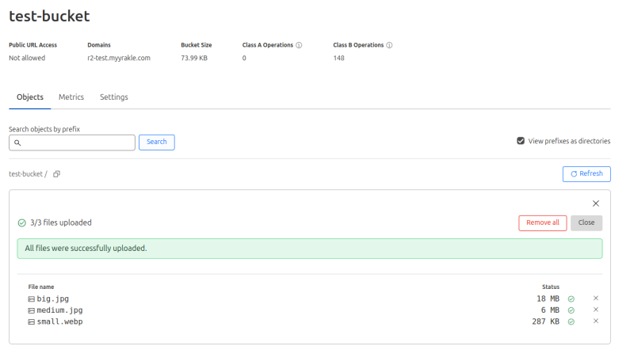
Task: Click the test-bucket breadcrumb path
Action: point(25,174)
